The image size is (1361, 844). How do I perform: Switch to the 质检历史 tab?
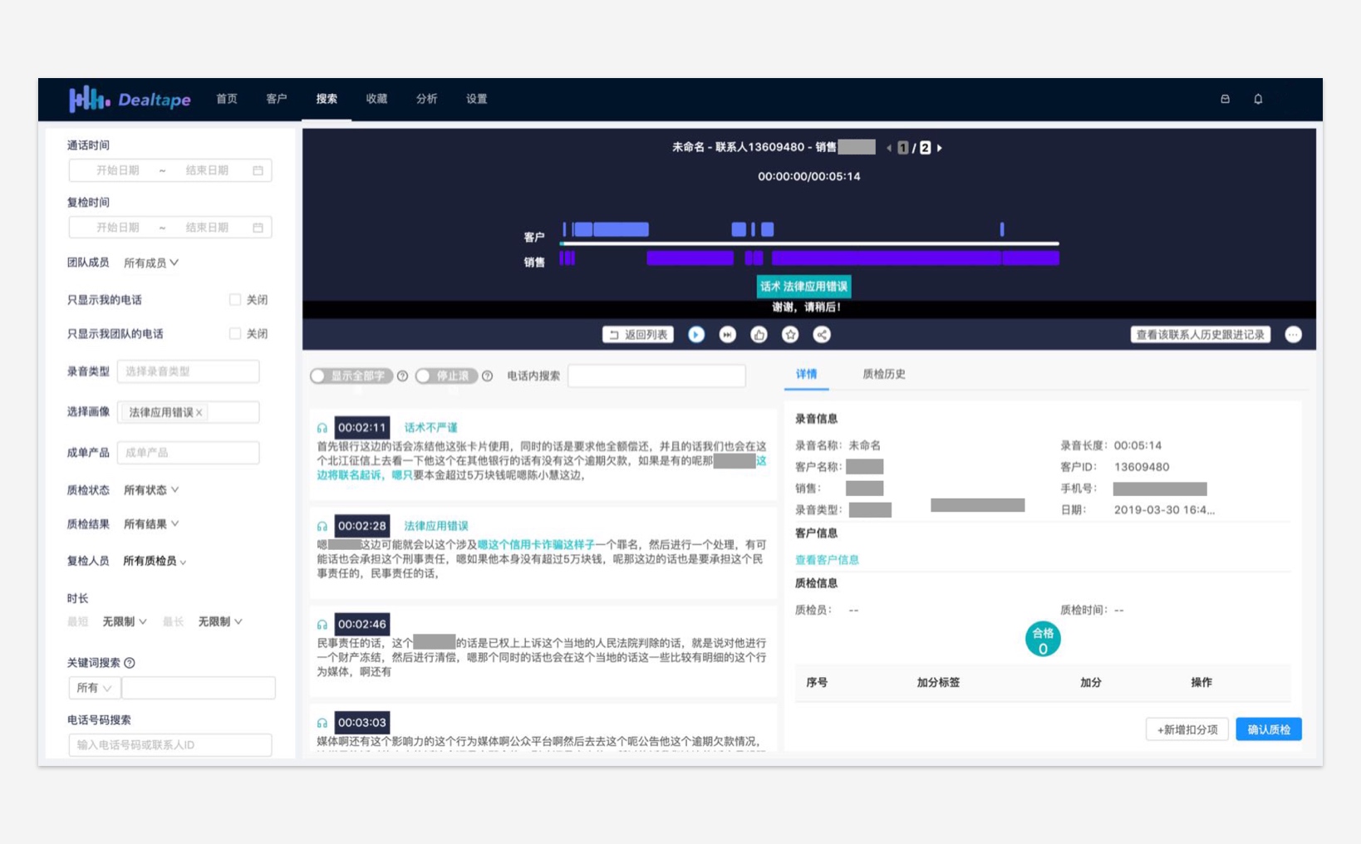point(883,375)
